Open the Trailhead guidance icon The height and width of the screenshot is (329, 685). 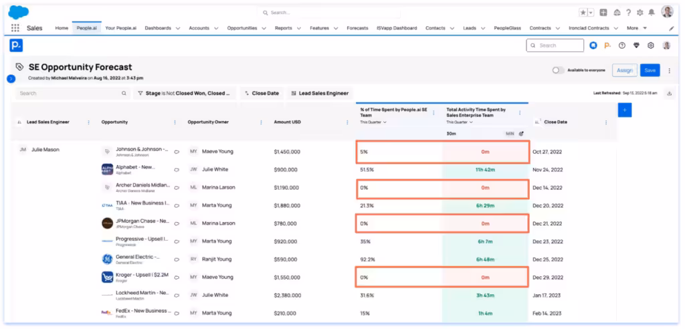617,13
